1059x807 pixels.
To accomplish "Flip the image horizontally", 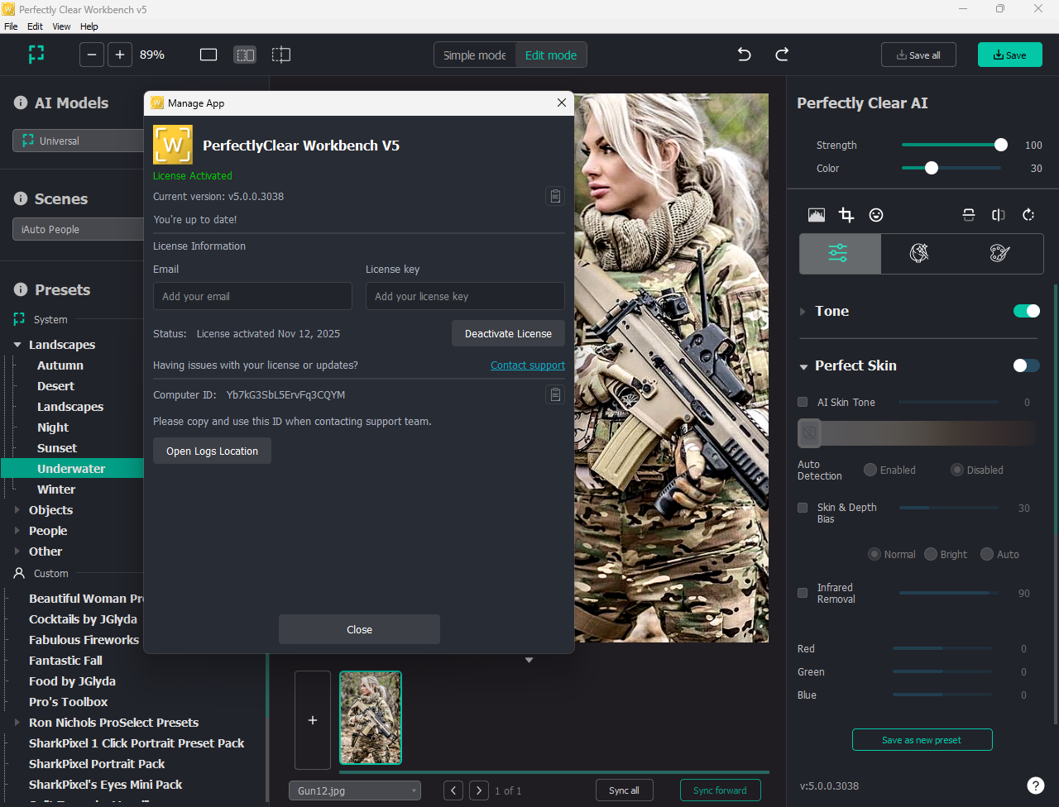I will 999,215.
